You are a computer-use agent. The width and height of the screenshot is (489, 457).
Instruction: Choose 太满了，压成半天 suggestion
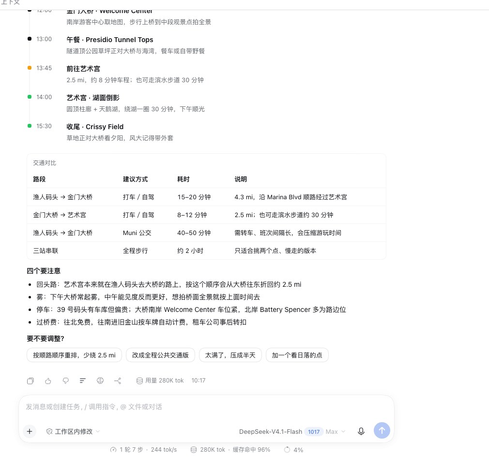[230, 355]
